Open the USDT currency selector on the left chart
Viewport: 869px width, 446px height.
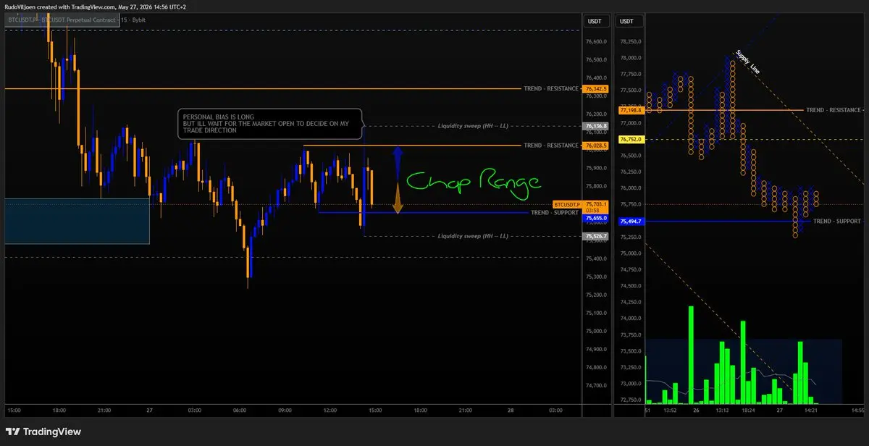click(x=596, y=21)
